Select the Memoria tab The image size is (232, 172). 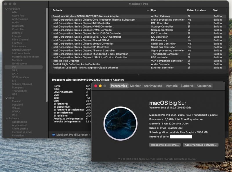[171, 86]
